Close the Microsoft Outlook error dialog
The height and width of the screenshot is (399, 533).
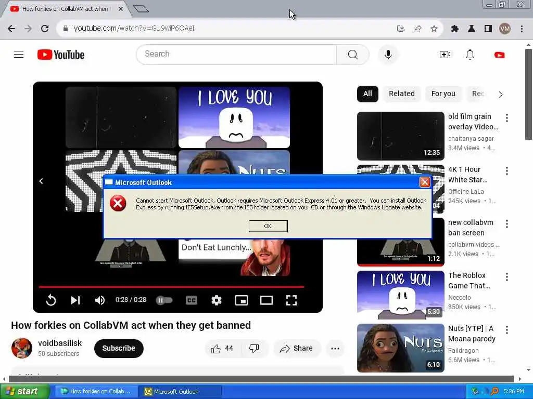(425, 182)
